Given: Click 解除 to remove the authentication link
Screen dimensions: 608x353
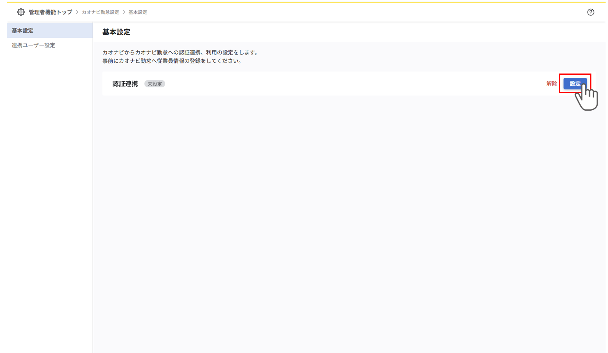Looking at the screenshot, I should [552, 84].
